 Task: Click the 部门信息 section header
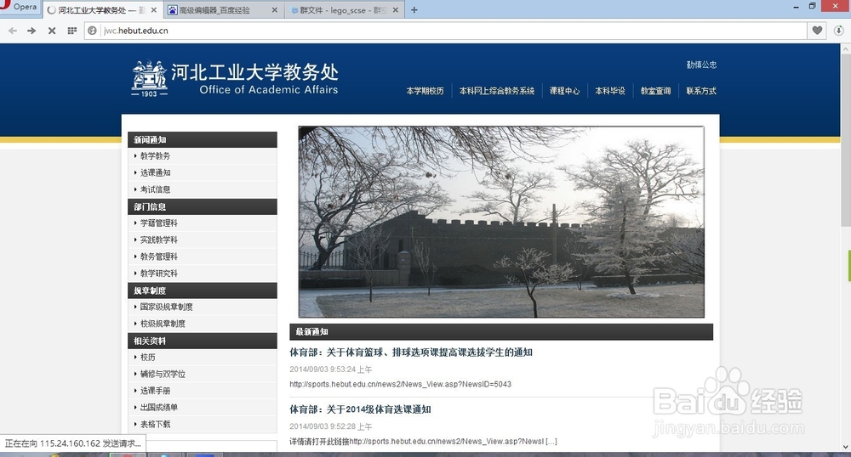[203, 207]
